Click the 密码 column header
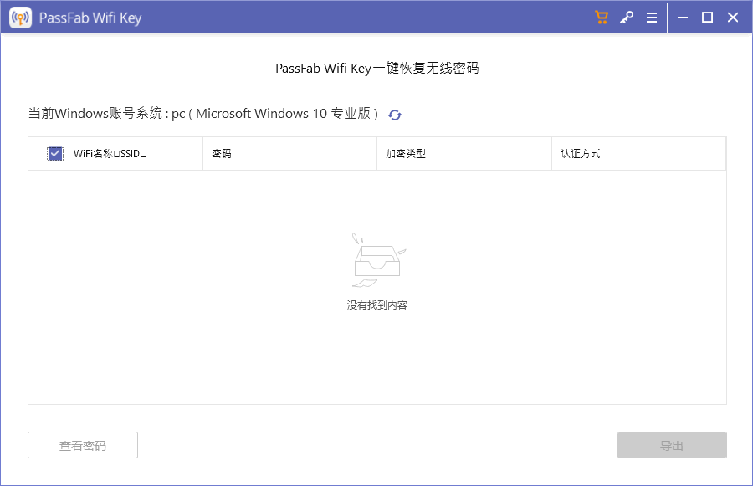Viewport: 753px width, 486px height. 289,154
